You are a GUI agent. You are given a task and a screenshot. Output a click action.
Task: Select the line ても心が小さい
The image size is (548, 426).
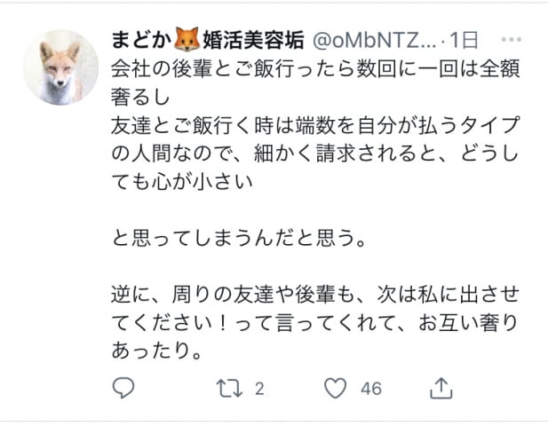click(182, 182)
